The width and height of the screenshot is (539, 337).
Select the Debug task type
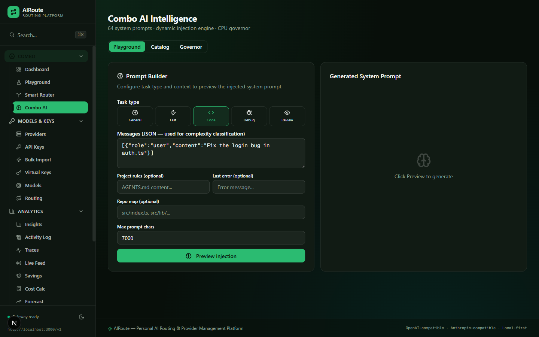pyautogui.click(x=249, y=116)
